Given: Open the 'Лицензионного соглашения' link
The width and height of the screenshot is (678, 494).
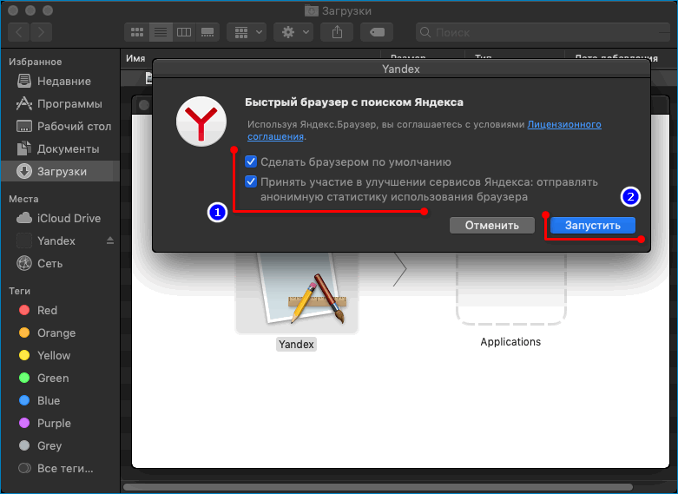Looking at the screenshot, I should click(x=564, y=125).
